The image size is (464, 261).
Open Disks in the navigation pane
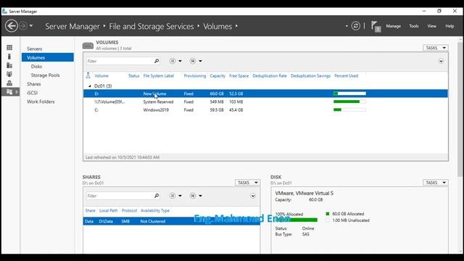pos(36,66)
